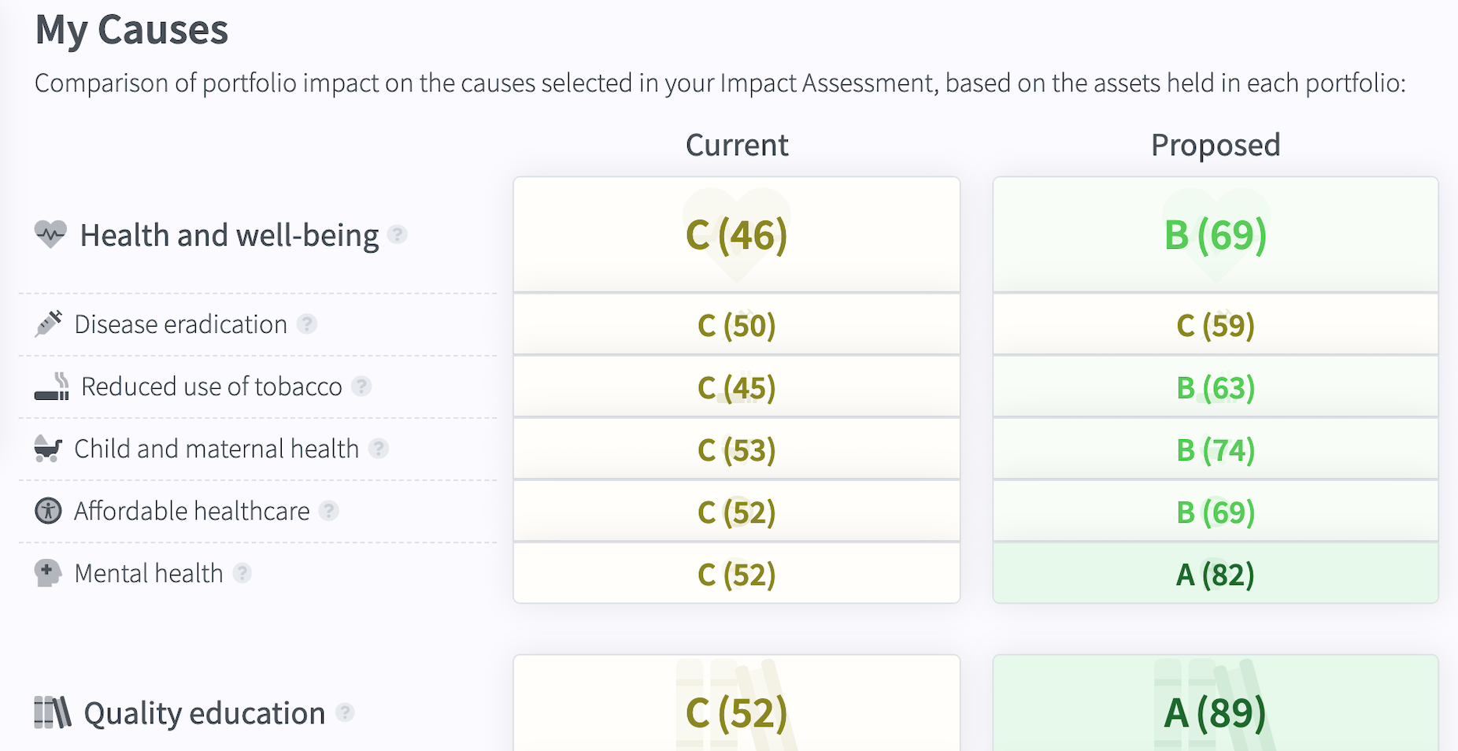Open help tooltip beside Health and well-being
This screenshot has width=1458, height=751.
tap(398, 235)
